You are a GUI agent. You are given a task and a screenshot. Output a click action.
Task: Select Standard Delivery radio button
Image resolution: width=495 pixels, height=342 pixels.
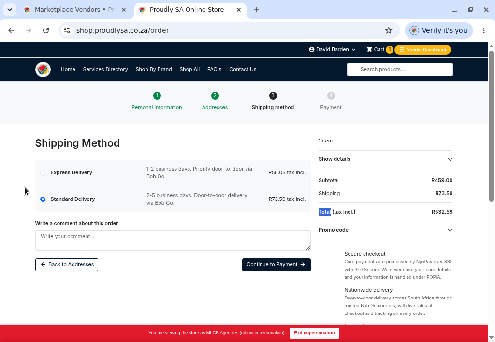click(x=43, y=199)
